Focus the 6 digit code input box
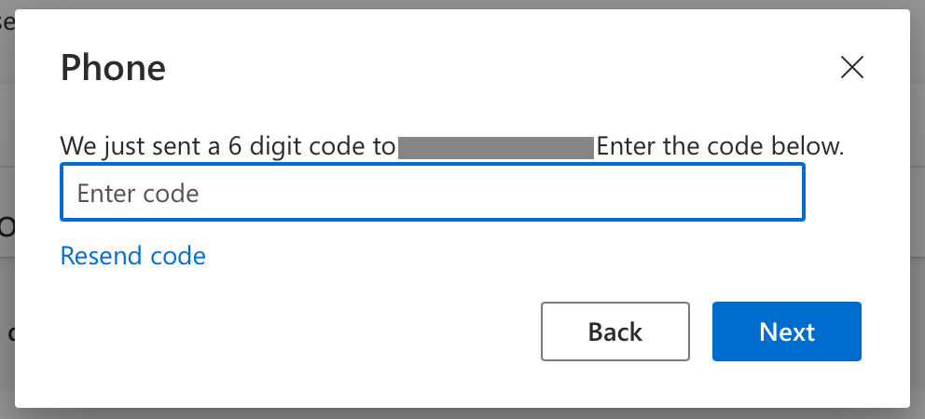 [x=432, y=194]
